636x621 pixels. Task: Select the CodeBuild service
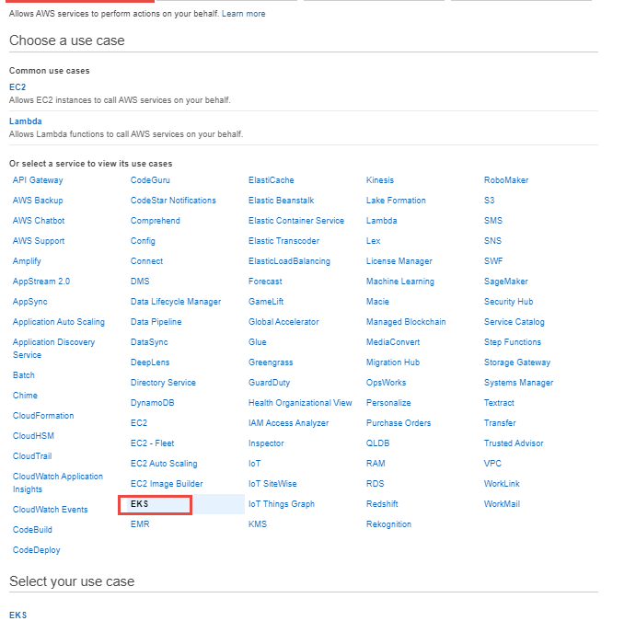click(32, 530)
